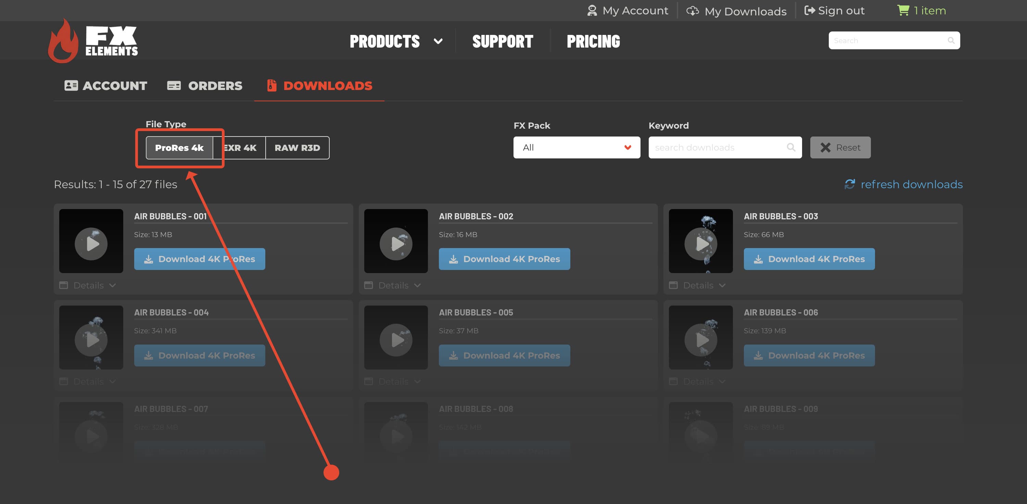Open the PRODUCTS menu

[385, 40]
